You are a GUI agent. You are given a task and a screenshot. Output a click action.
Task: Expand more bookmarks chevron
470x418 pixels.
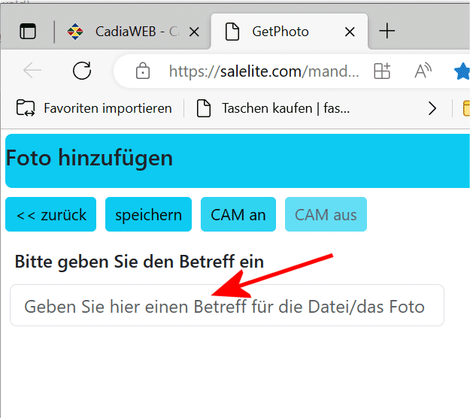[x=432, y=108]
